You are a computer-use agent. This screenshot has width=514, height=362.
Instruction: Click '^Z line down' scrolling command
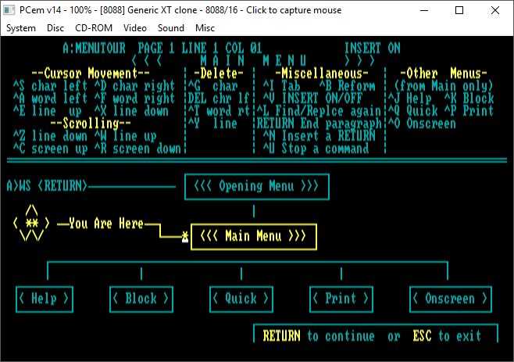coord(50,136)
